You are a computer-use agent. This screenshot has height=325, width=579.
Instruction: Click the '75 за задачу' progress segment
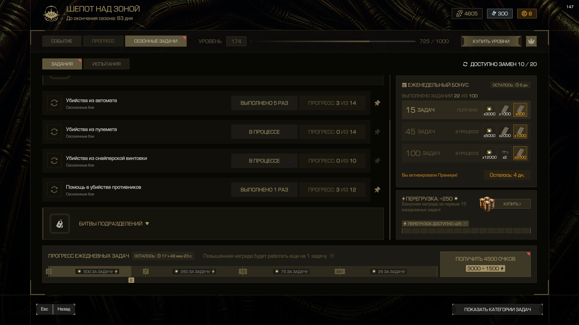pos(291,271)
